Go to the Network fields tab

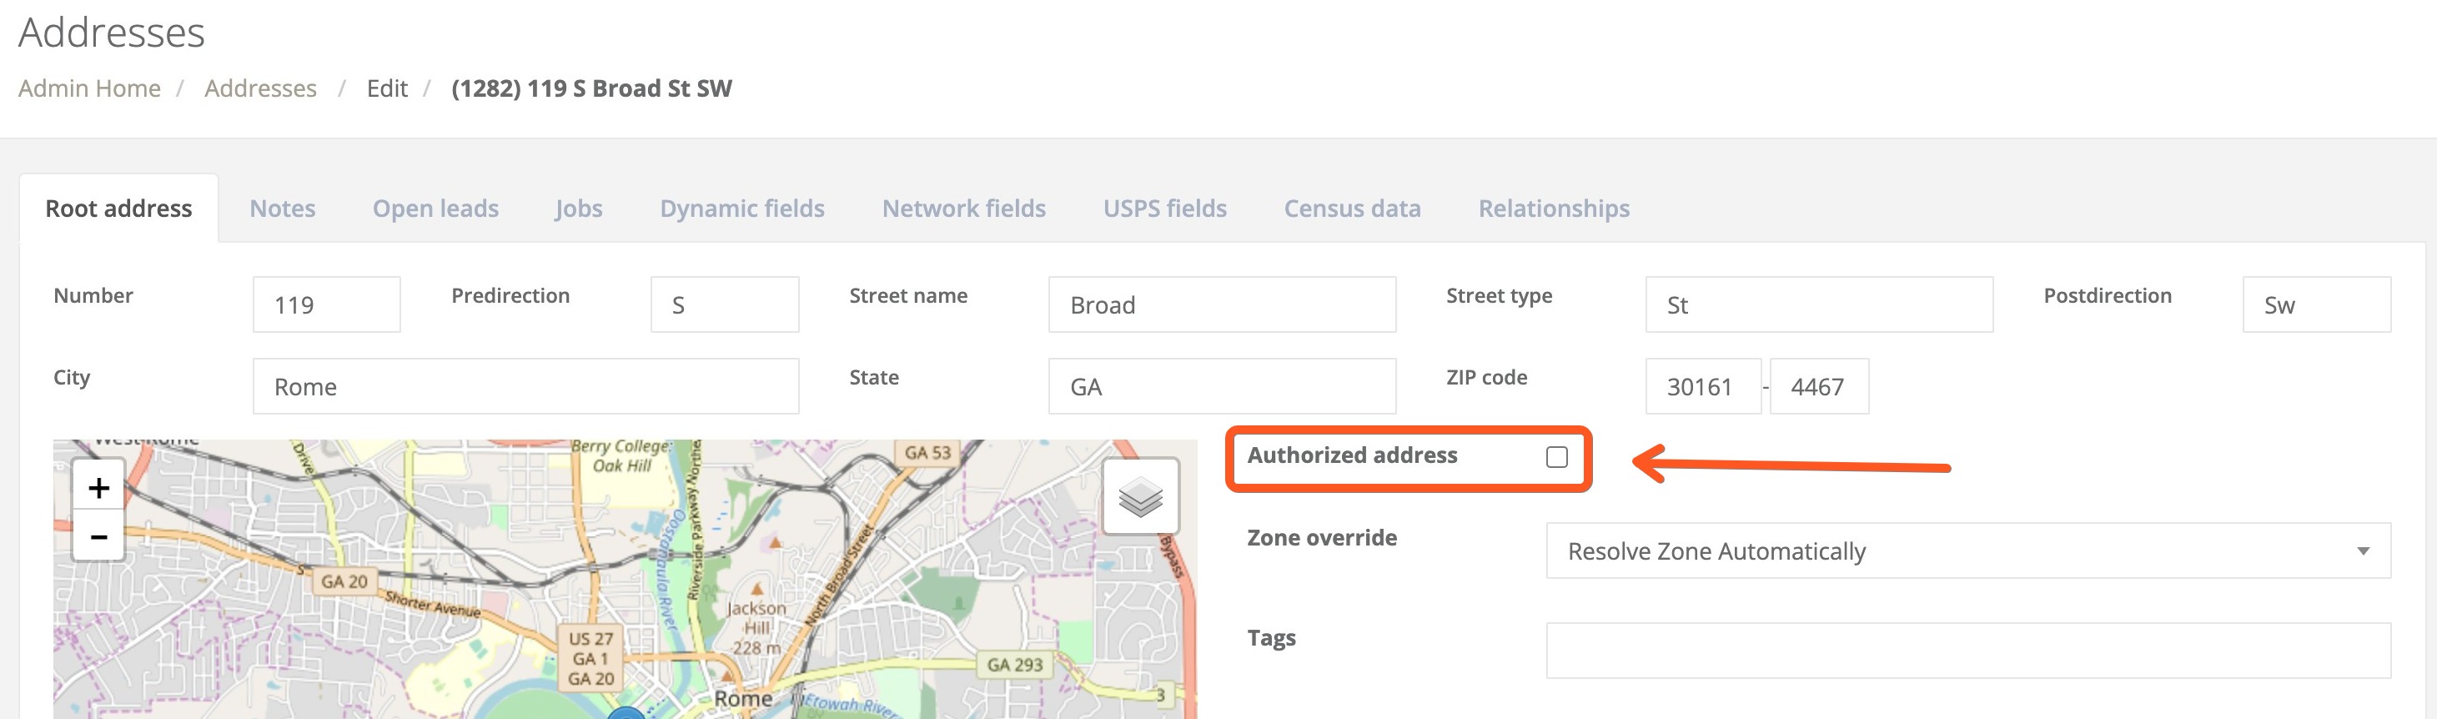963,209
